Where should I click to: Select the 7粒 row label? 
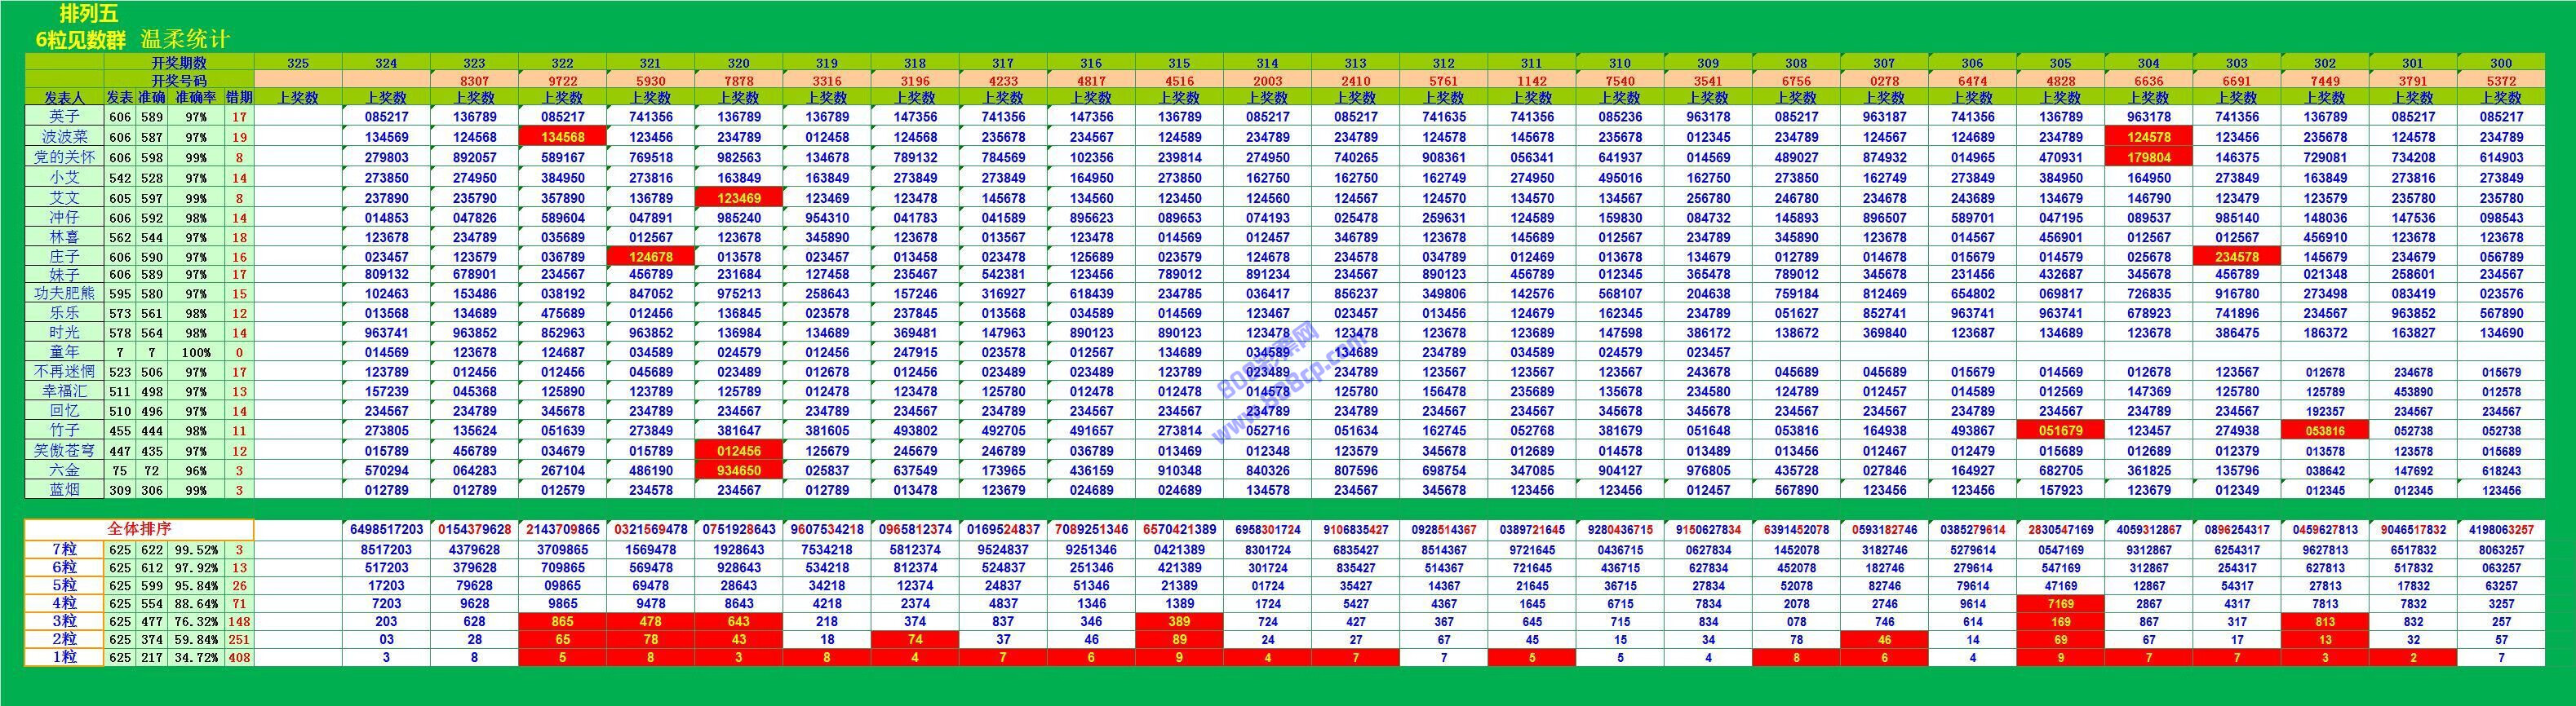coord(64,549)
